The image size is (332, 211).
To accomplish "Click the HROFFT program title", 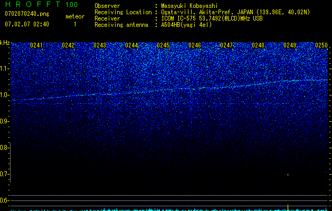I will pos(33,4).
